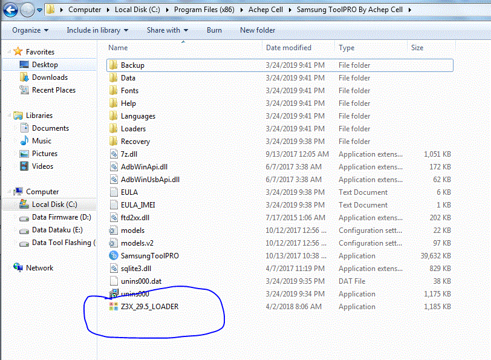Click Achep Cell breadcrumb

coord(265,10)
